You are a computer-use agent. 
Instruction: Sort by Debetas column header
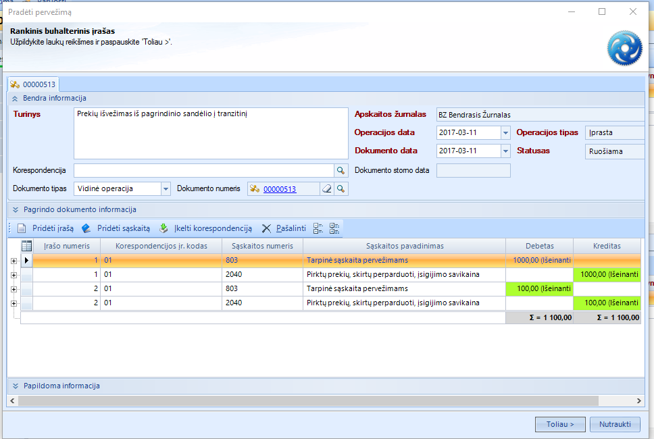pos(540,246)
